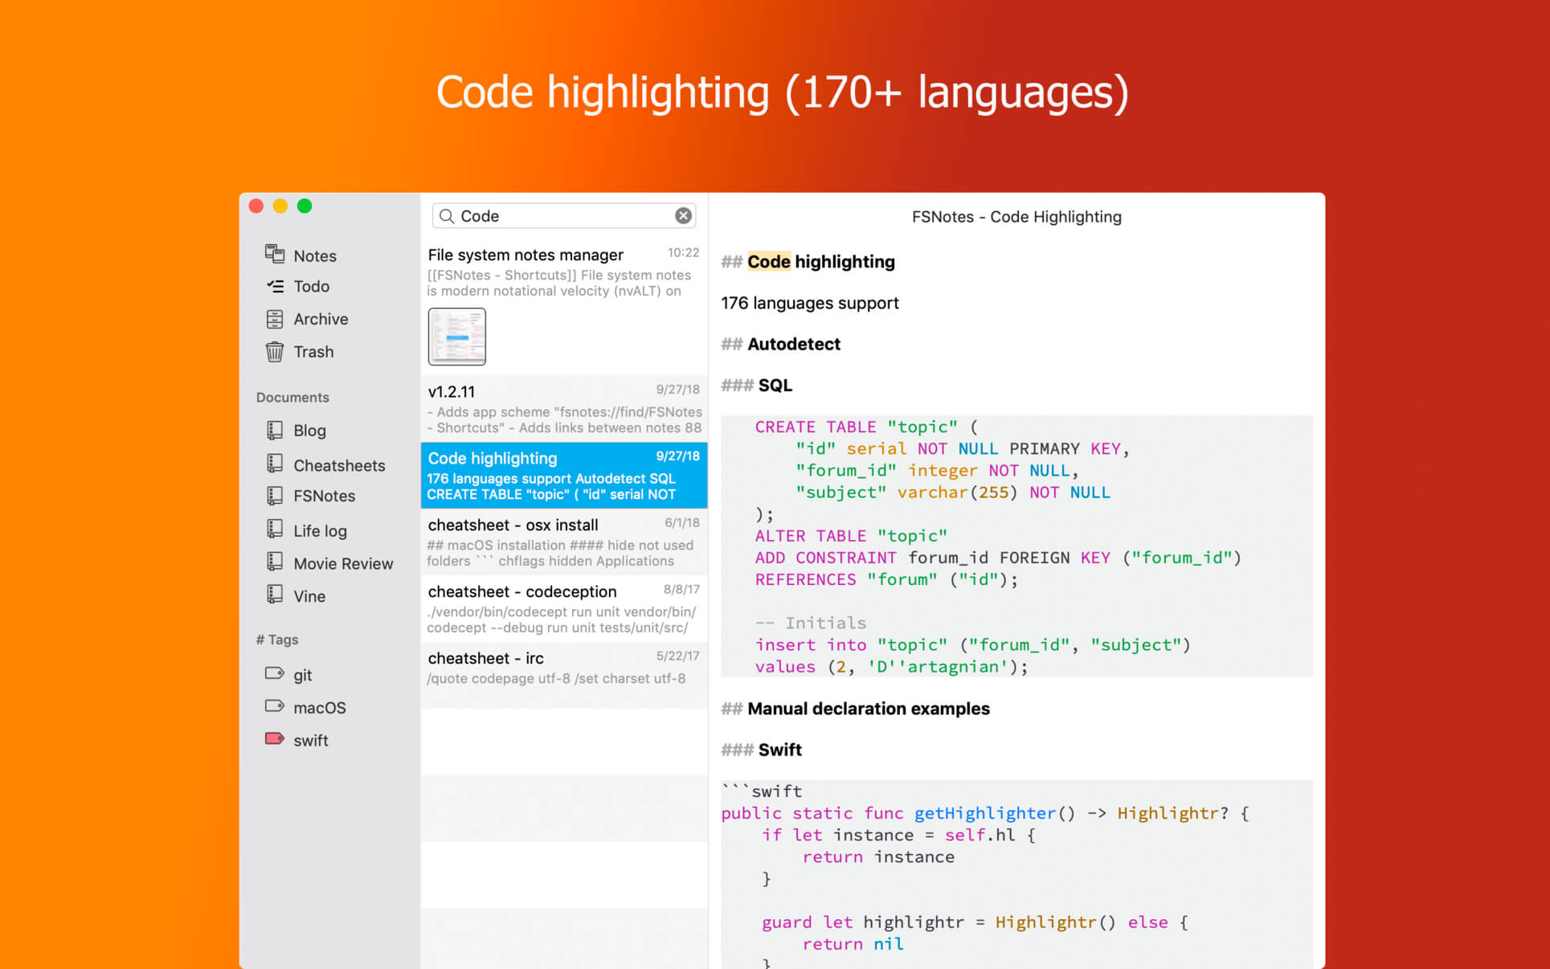Open the Cheatsheets folder
This screenshot has height=969, width=1550.
[x=338, y=465]
